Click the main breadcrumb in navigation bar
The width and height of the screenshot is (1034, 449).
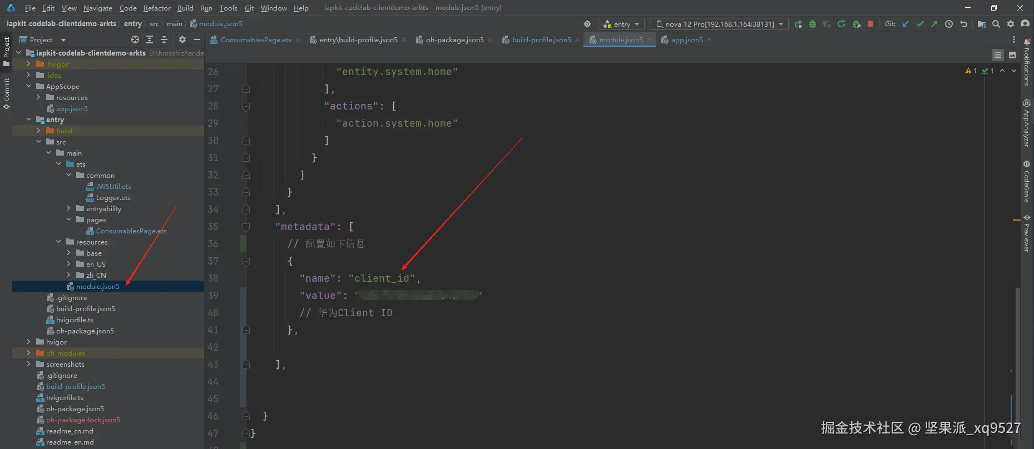(x=174, y=24)
